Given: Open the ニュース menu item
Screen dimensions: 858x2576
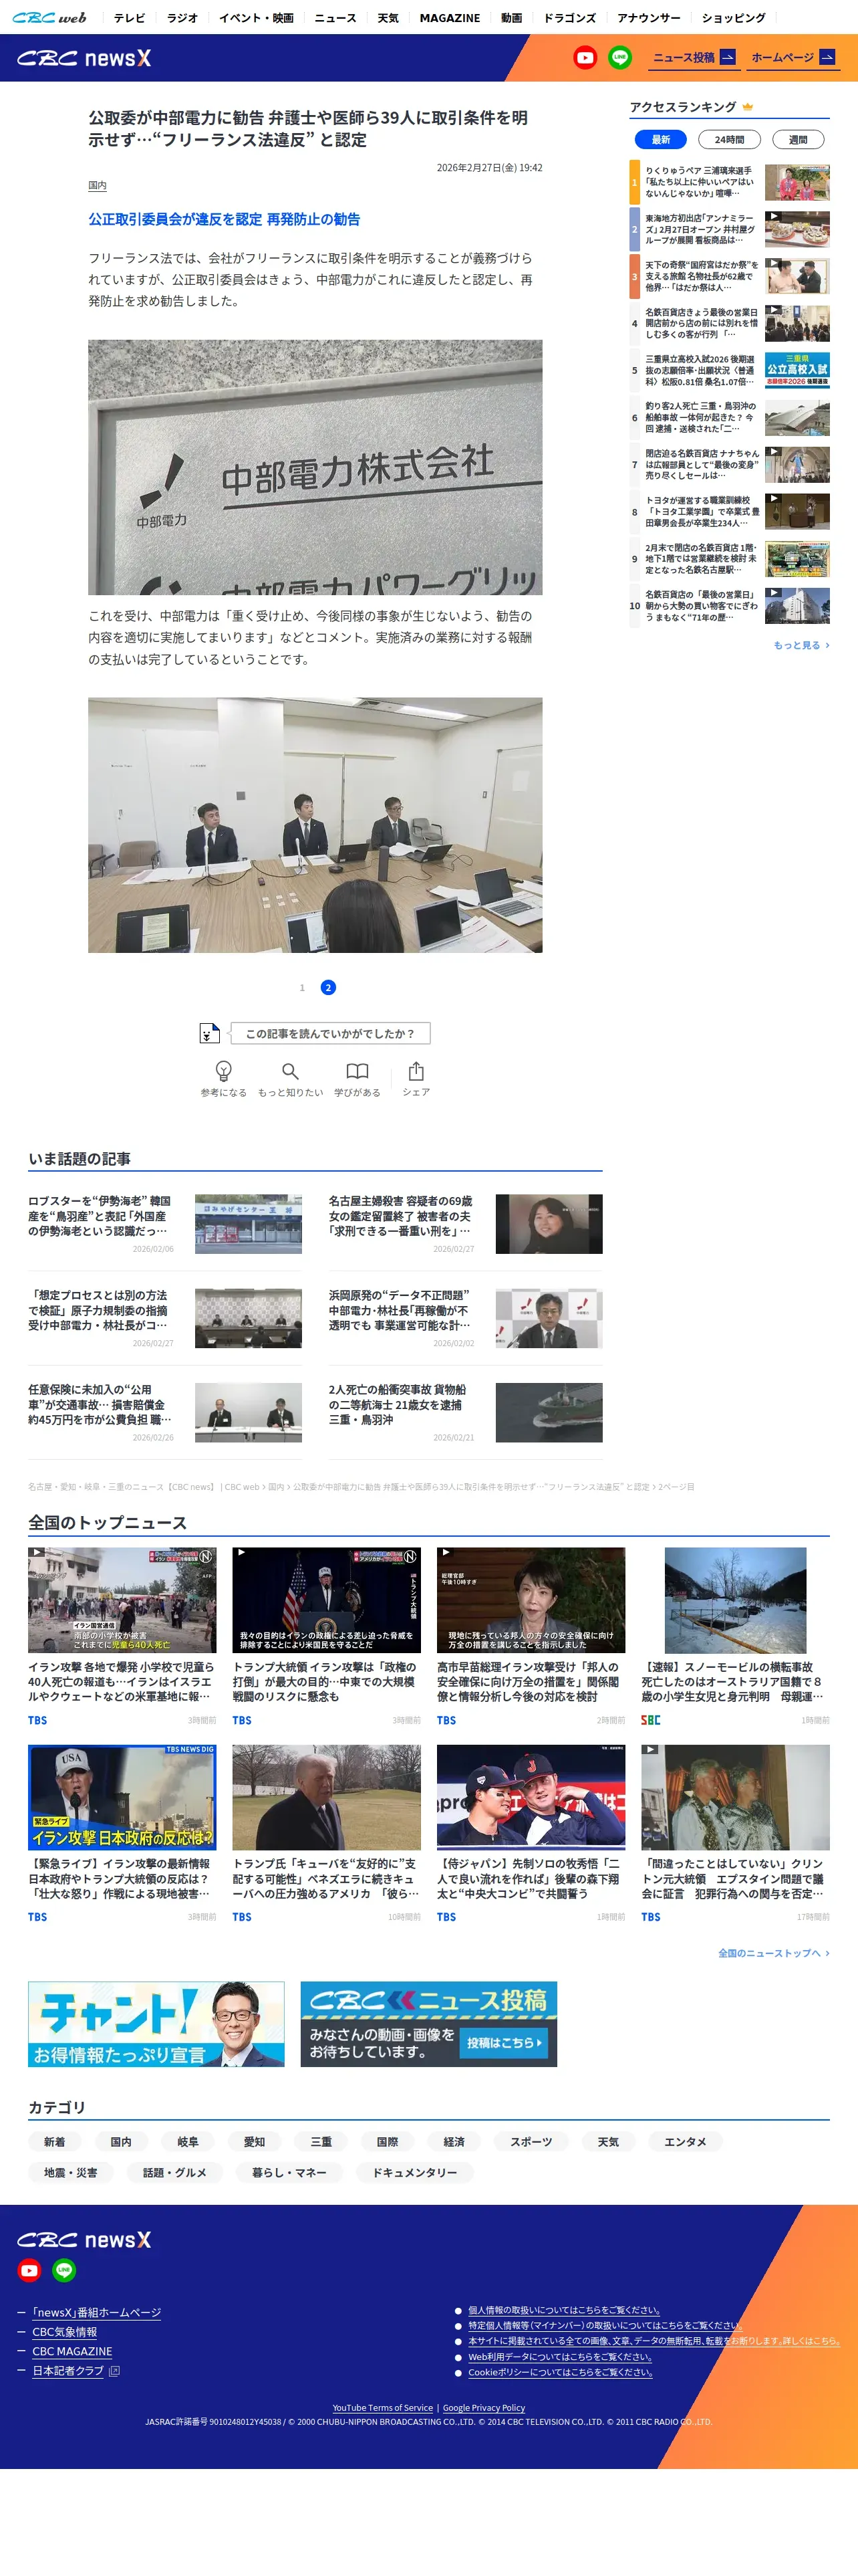Looking at the screenshot, I should pos(335,18).
